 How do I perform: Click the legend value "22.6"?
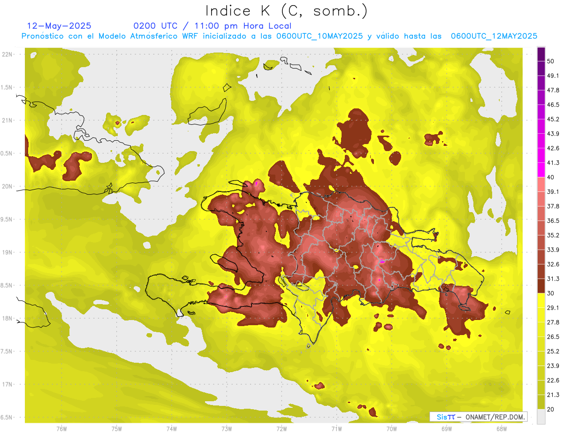click(x=553, y=380)
